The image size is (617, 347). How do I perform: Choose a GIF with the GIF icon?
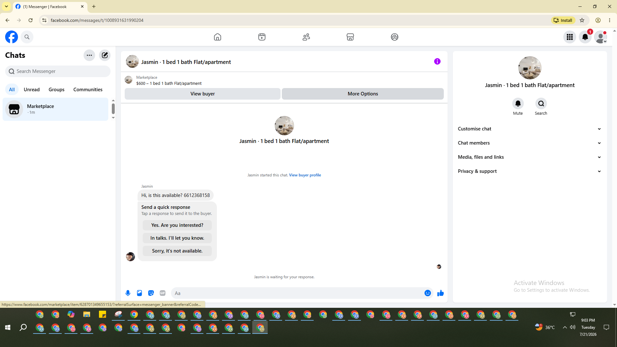163,293
